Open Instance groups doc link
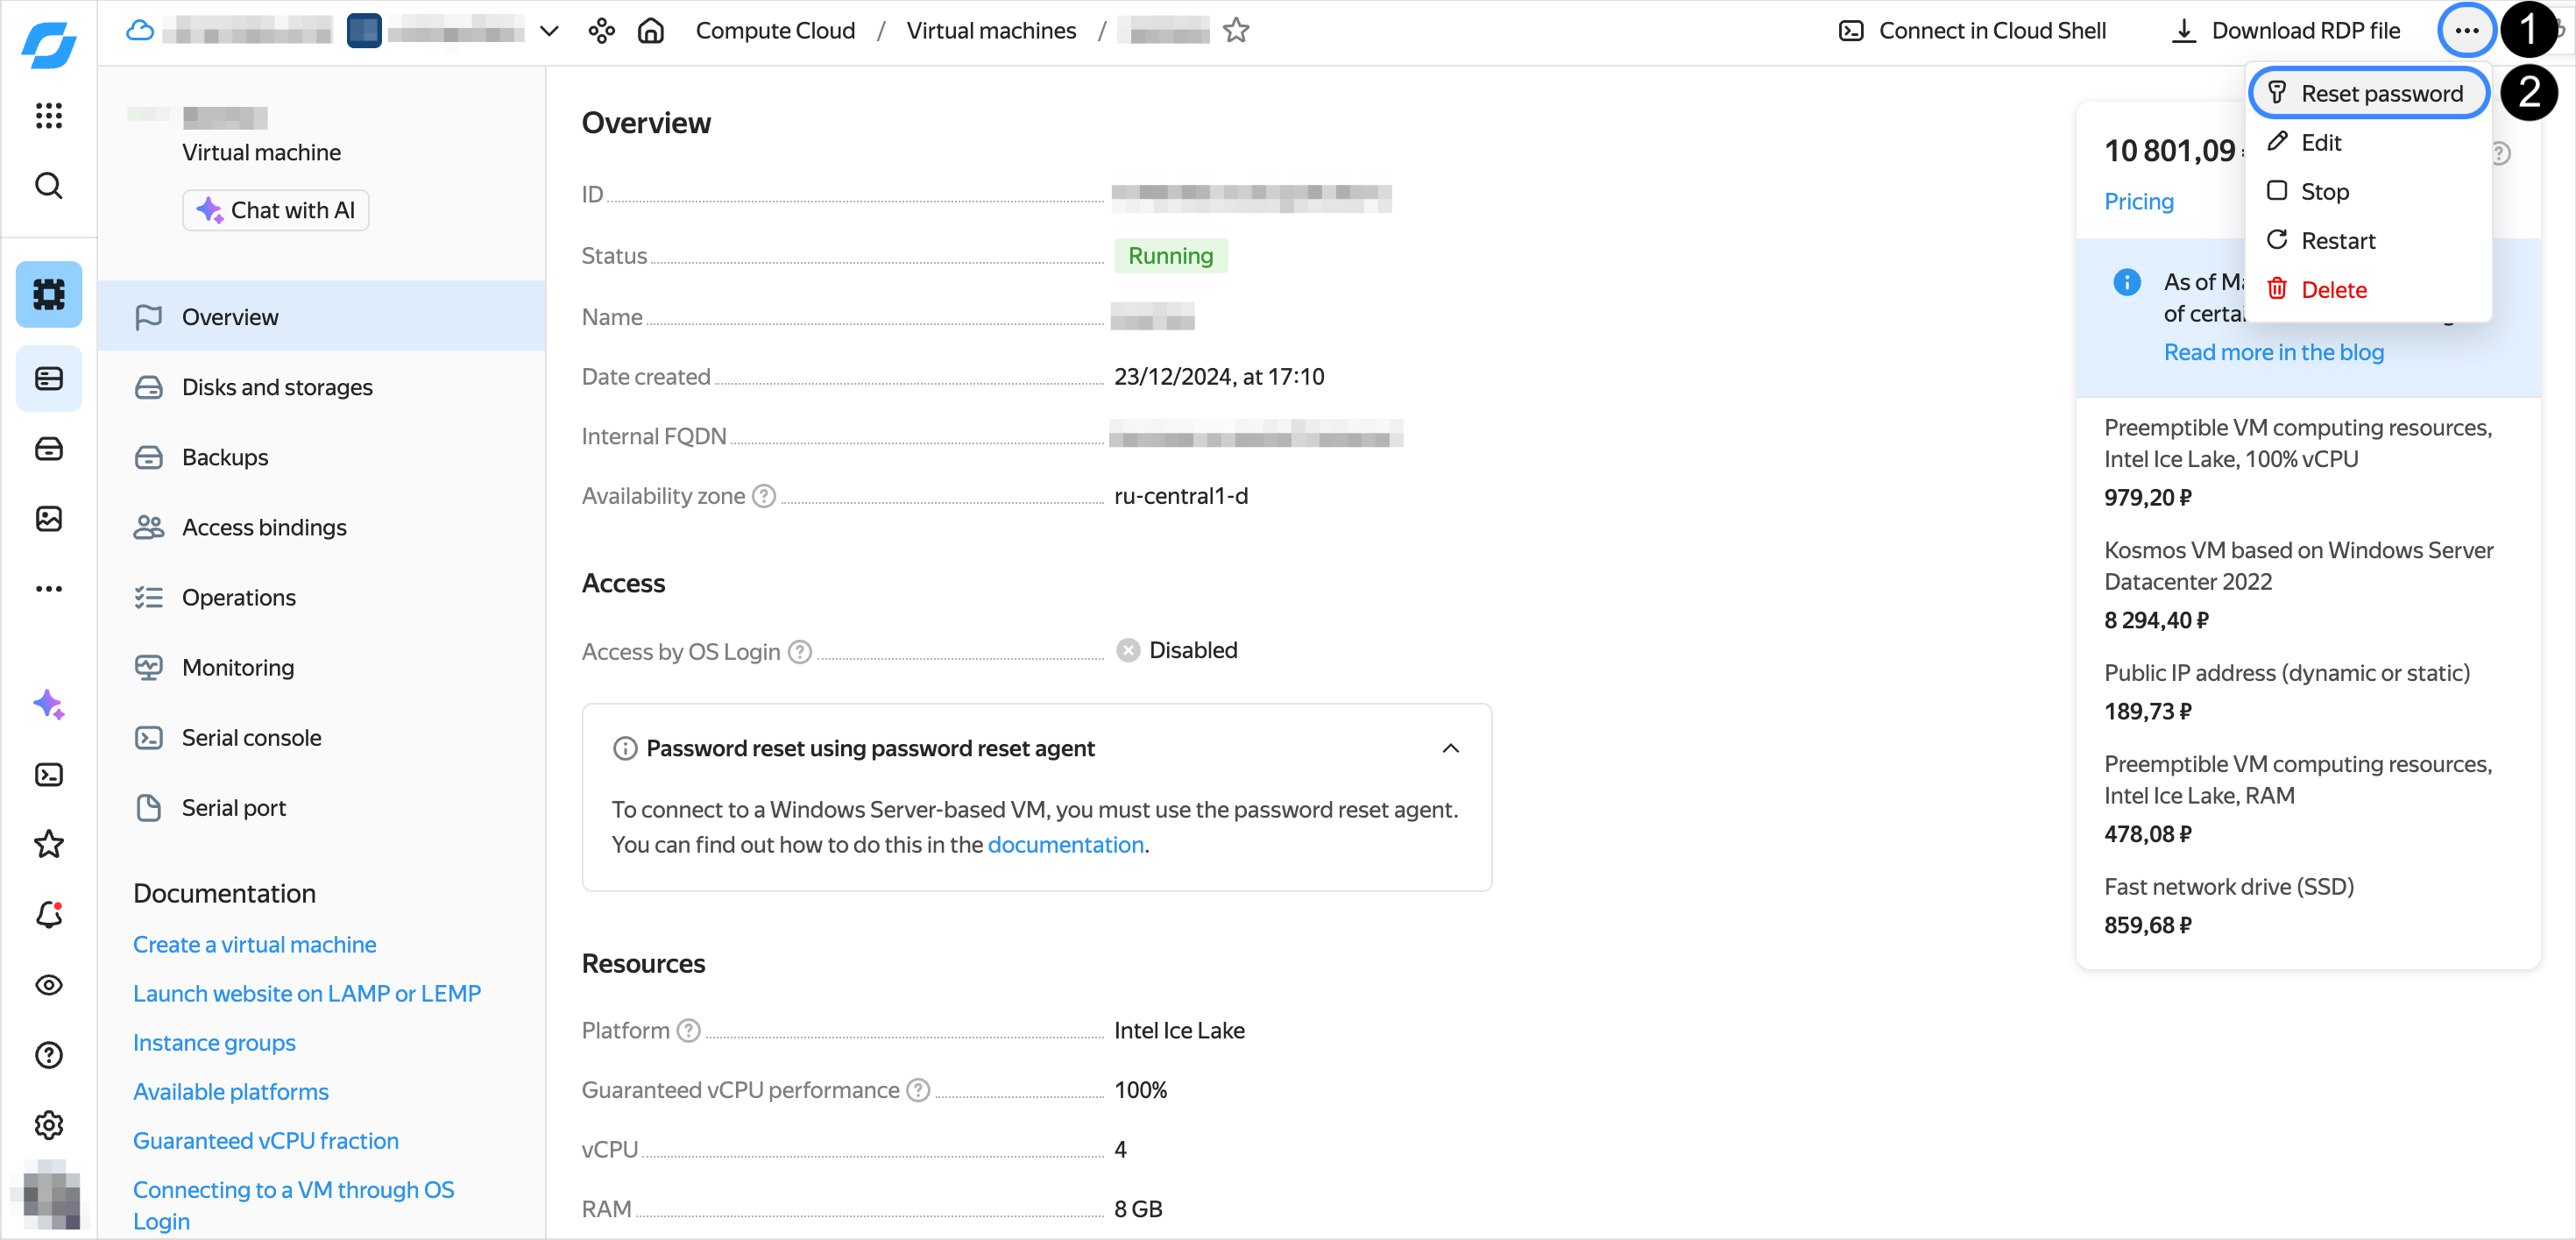Image resolution: width=2576 pixels, height=1240 pixels. [x=214, y=1042]
